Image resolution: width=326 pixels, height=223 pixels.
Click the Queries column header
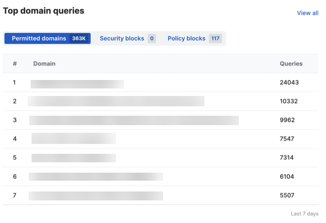(x=291, y=64)
